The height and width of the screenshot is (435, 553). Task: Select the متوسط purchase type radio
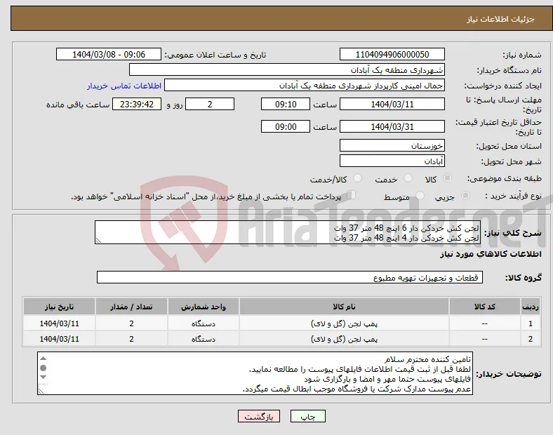tap(420, 195)
